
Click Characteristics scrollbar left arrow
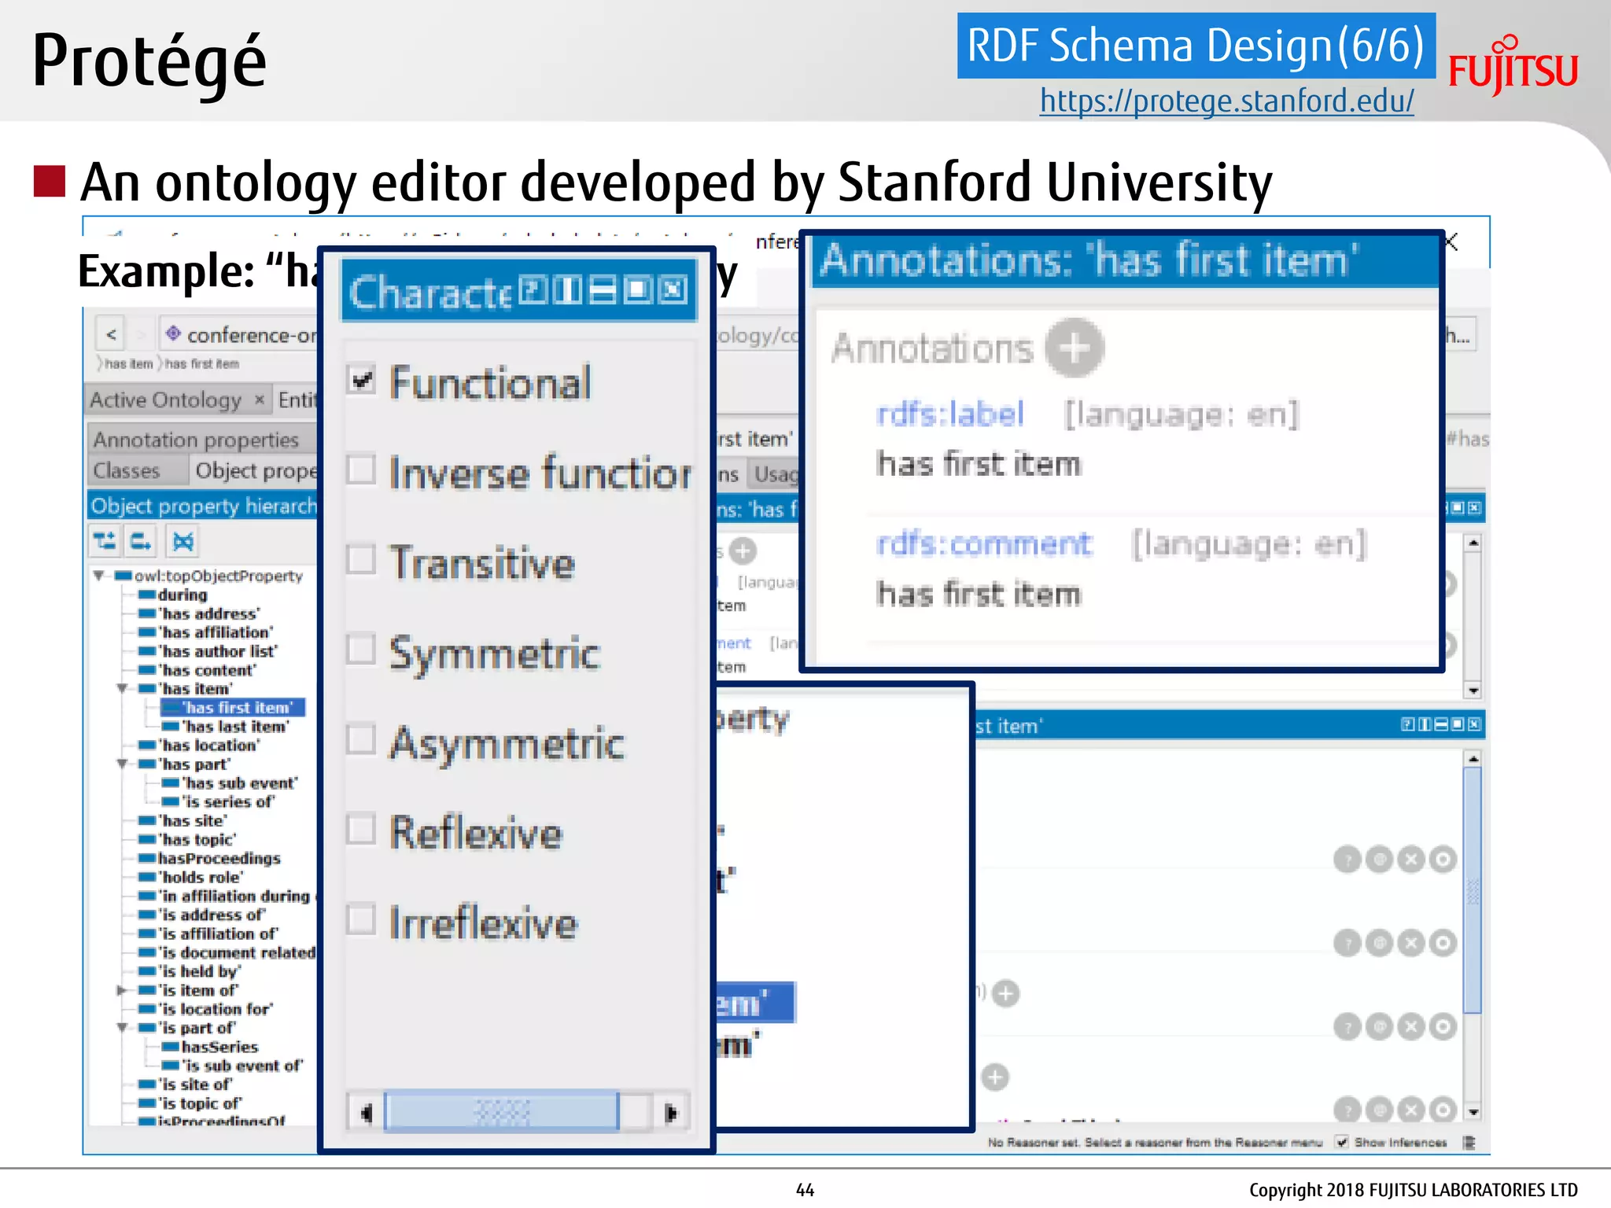point(365,1112)
